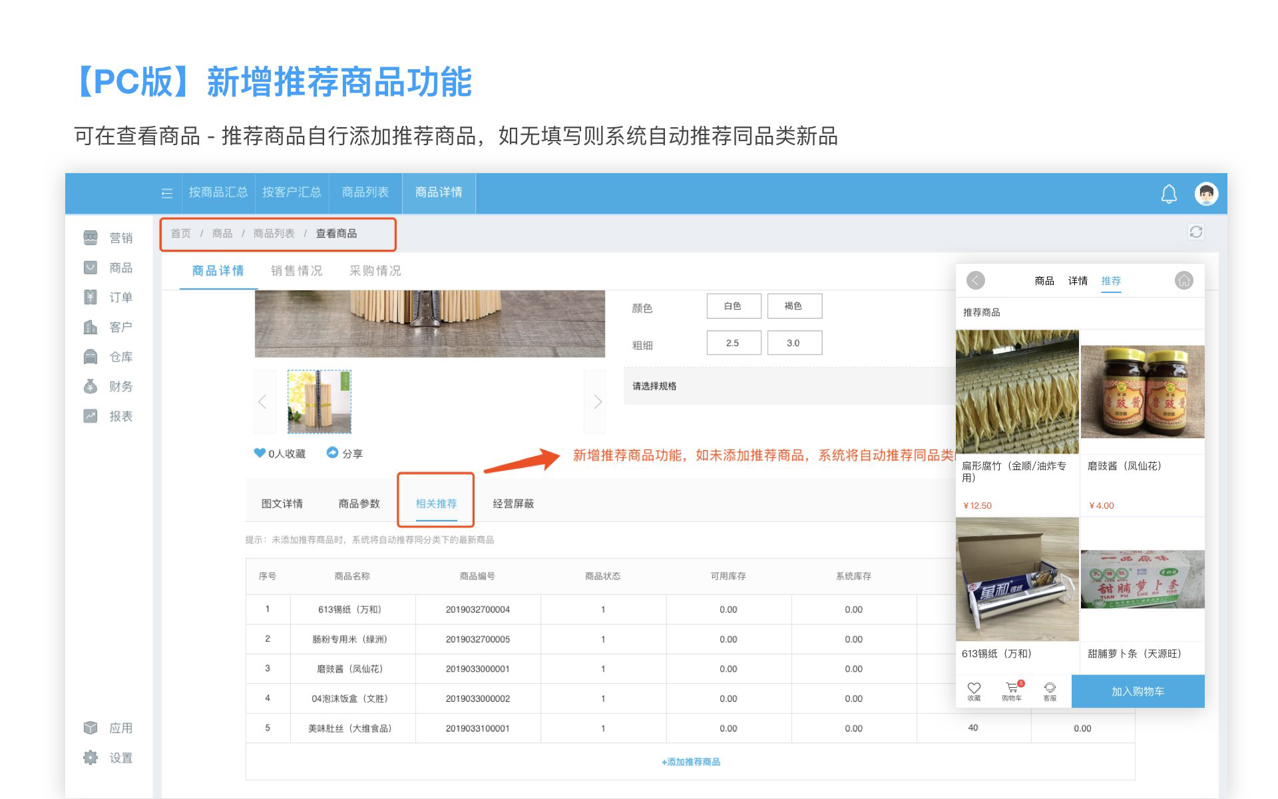
Task: Click the +添加推荐商品 link
Action: tap(690, 762)
